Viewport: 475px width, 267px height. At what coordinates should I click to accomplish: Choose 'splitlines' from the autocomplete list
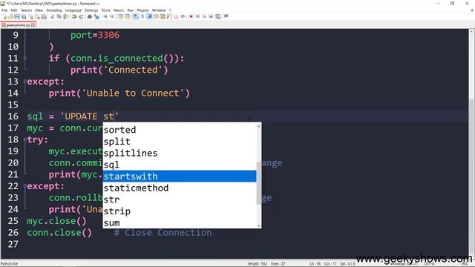click(180, 154)
